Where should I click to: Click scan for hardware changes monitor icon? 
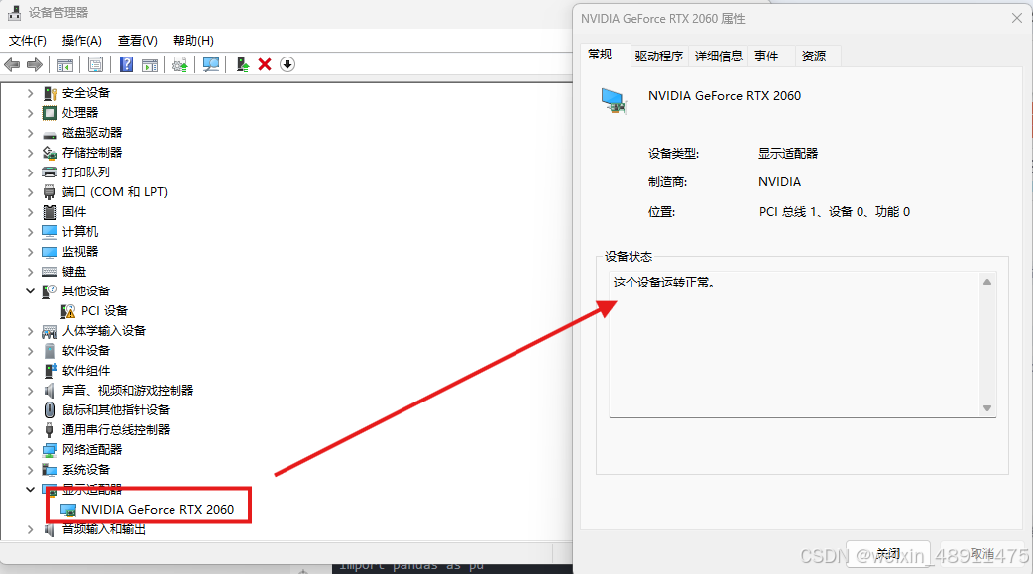[x=211, y=64]
